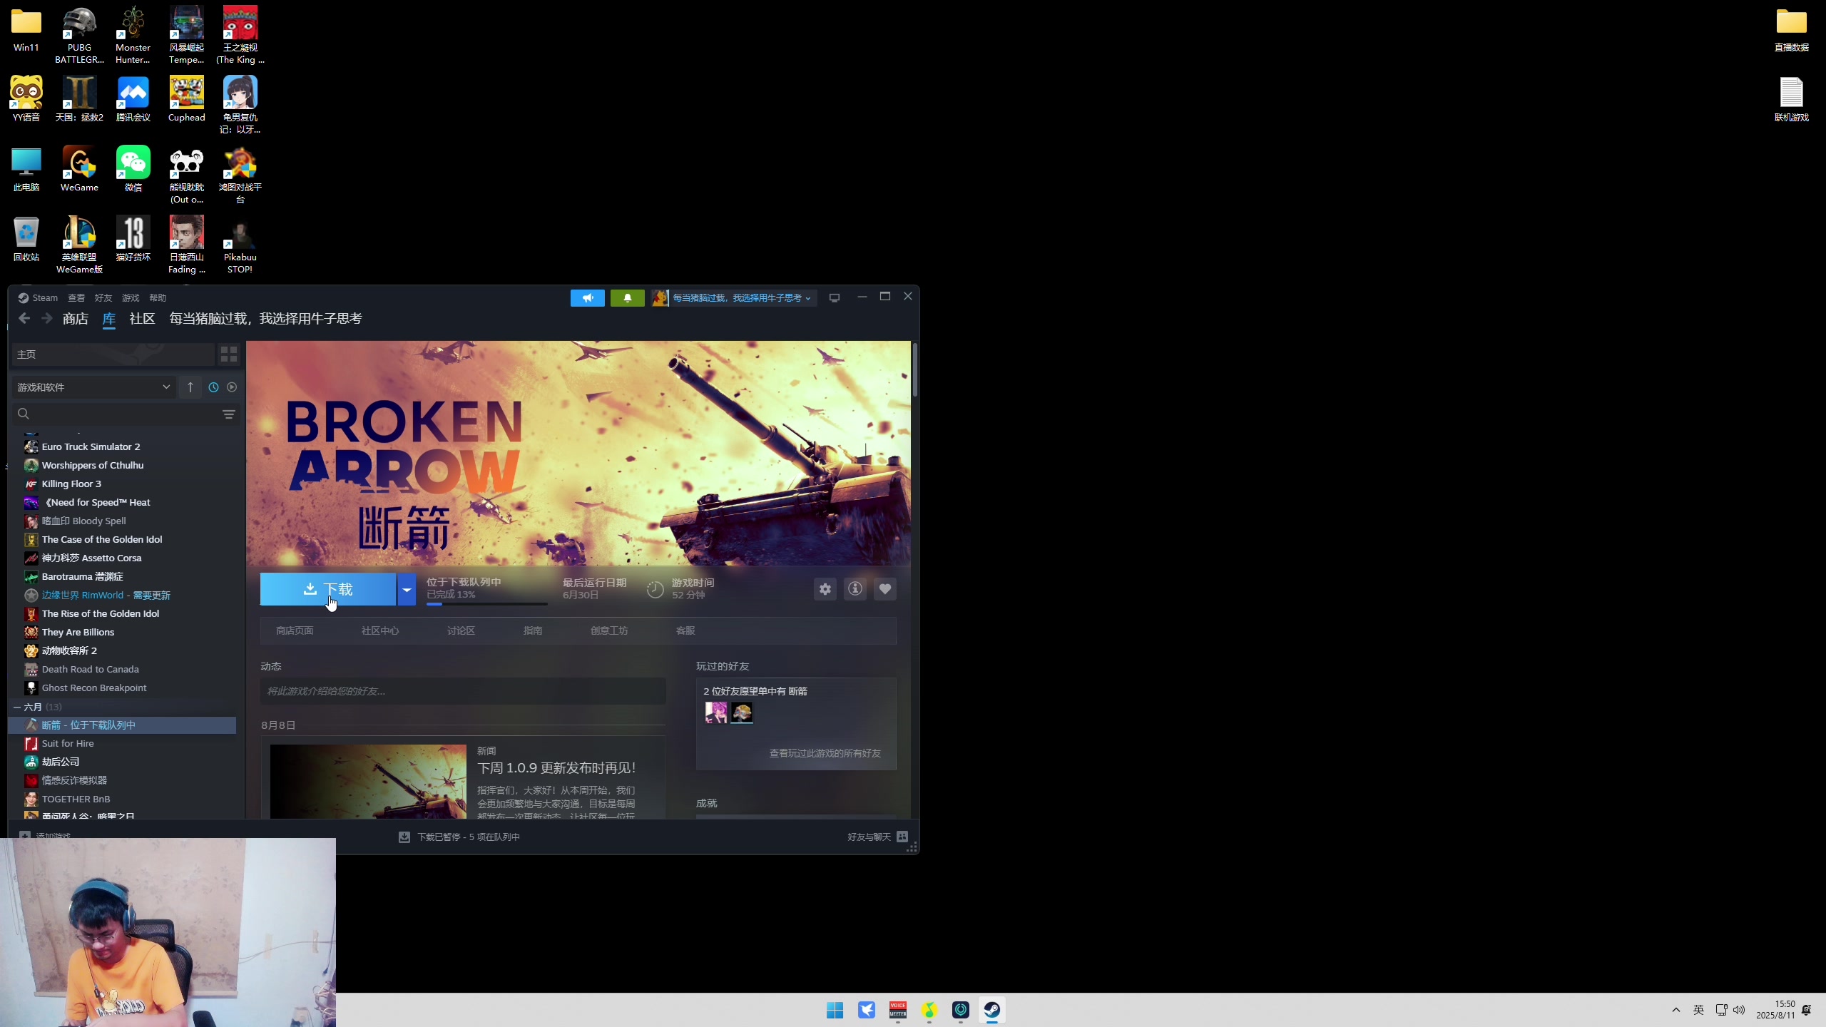Image resolution: width=1826 pixels, height=1027 pixels.
Task: Open news thumbnail for 1.0.9 update
Action: point(368,782)
